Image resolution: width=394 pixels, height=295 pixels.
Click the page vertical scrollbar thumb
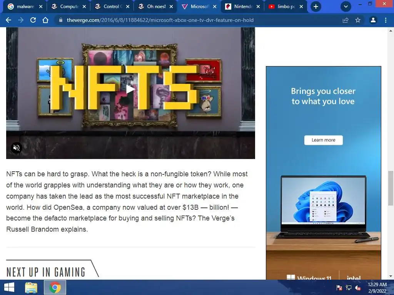pyautogui.click(x=391, y=188)
